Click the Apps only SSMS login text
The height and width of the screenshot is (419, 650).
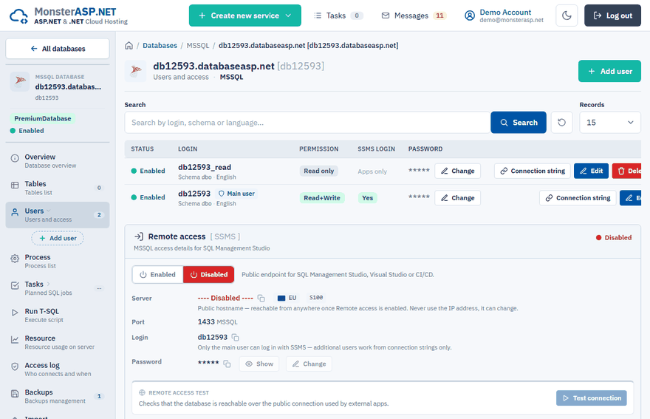pos(372,171)
